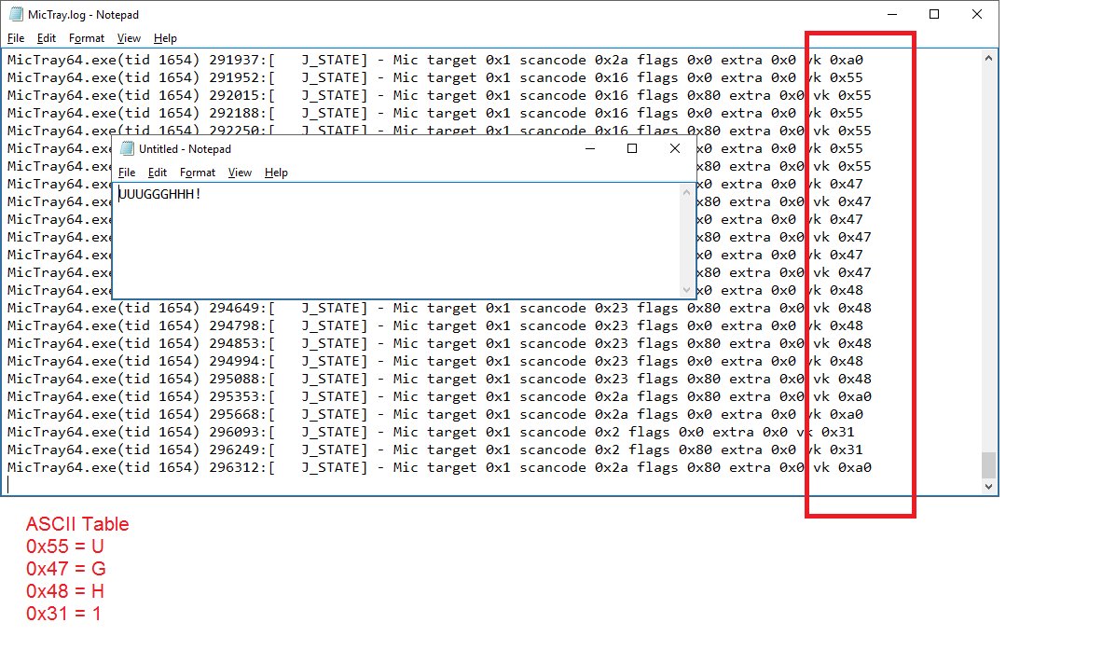Click scroll down arrow in Untitled Notepad
1116x664 pixels.
[686, 290]
